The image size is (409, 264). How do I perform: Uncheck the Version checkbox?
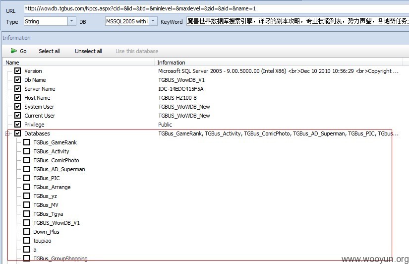17,71
